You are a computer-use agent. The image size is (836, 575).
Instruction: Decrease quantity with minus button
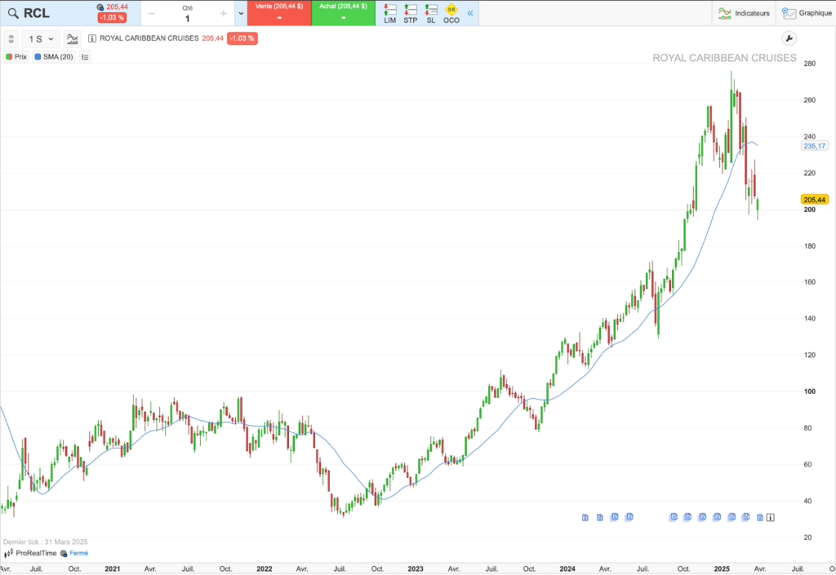pos(152,13)
